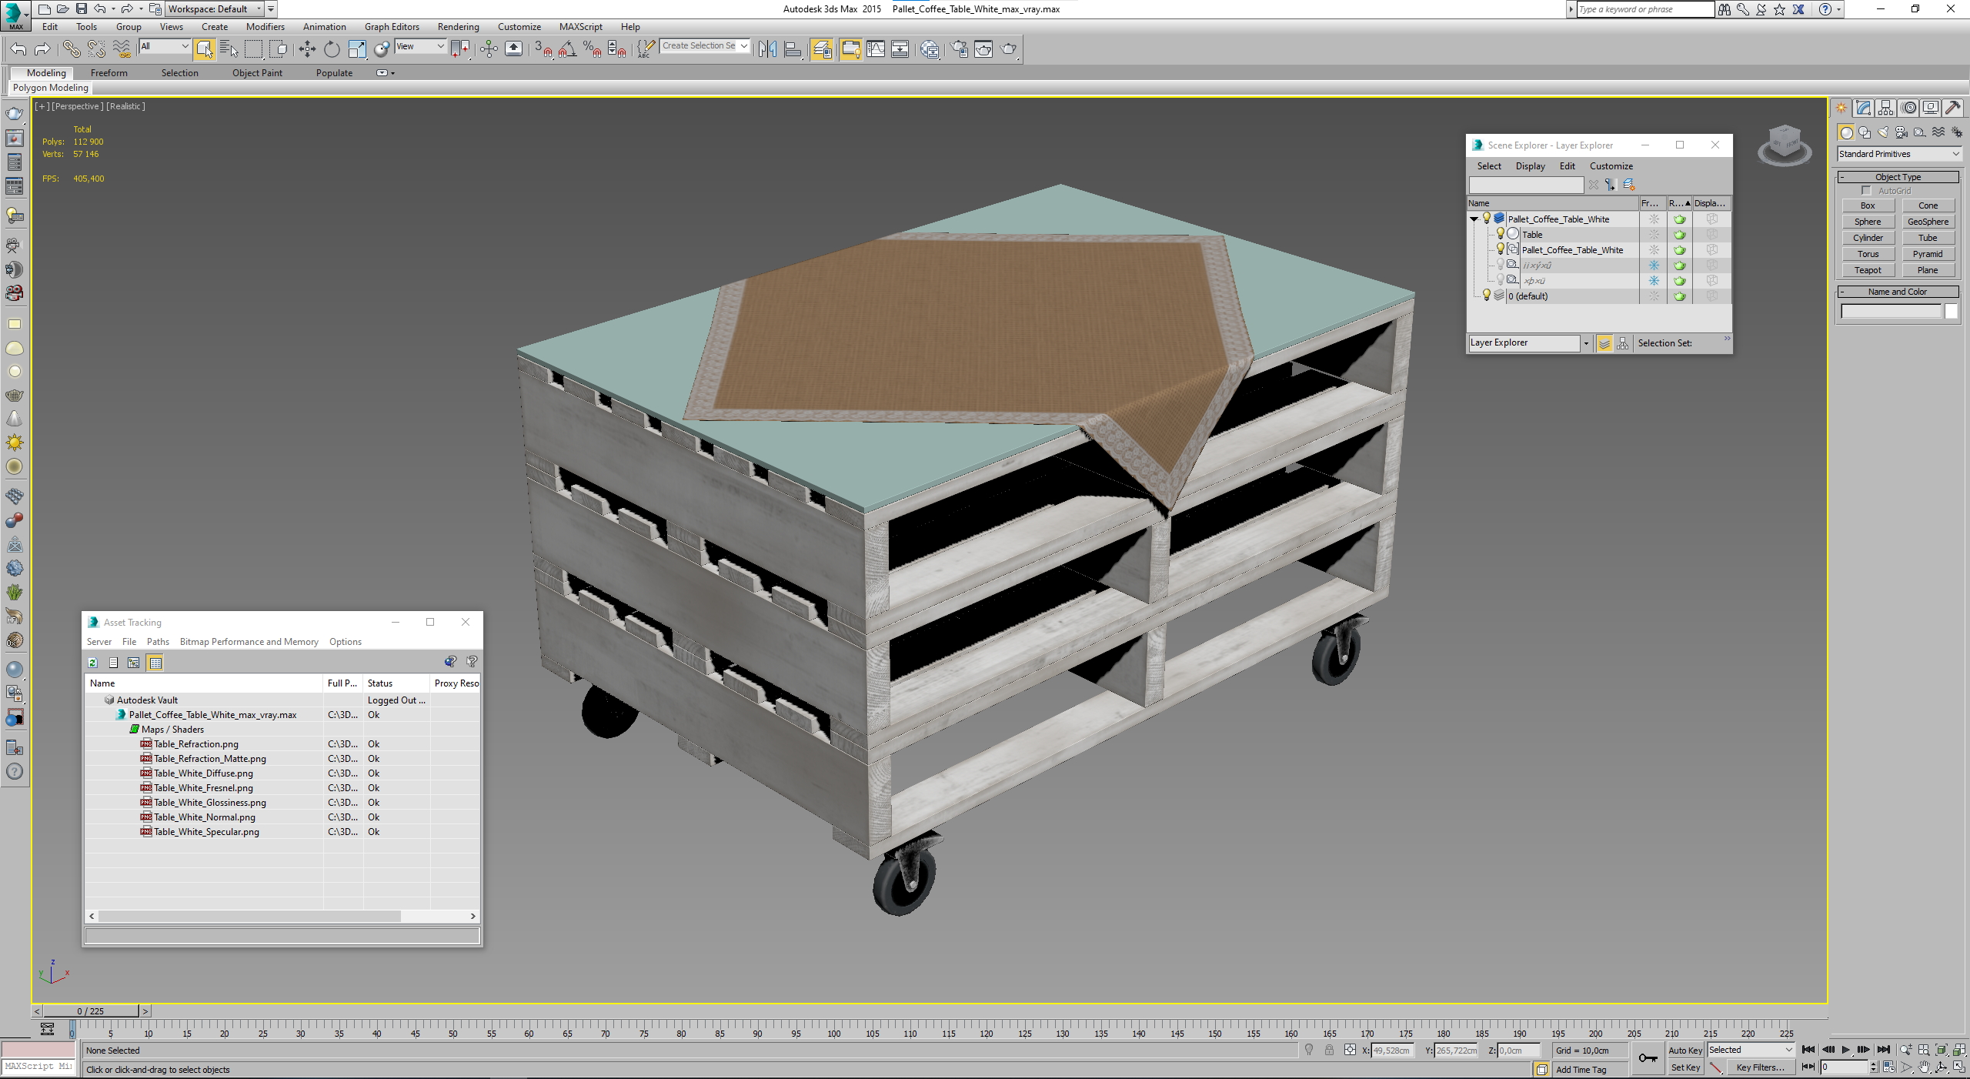Toggle the Angle Snap toolbar button
The width and height of the screenshot is (1970, 1079).
[568, 49]
